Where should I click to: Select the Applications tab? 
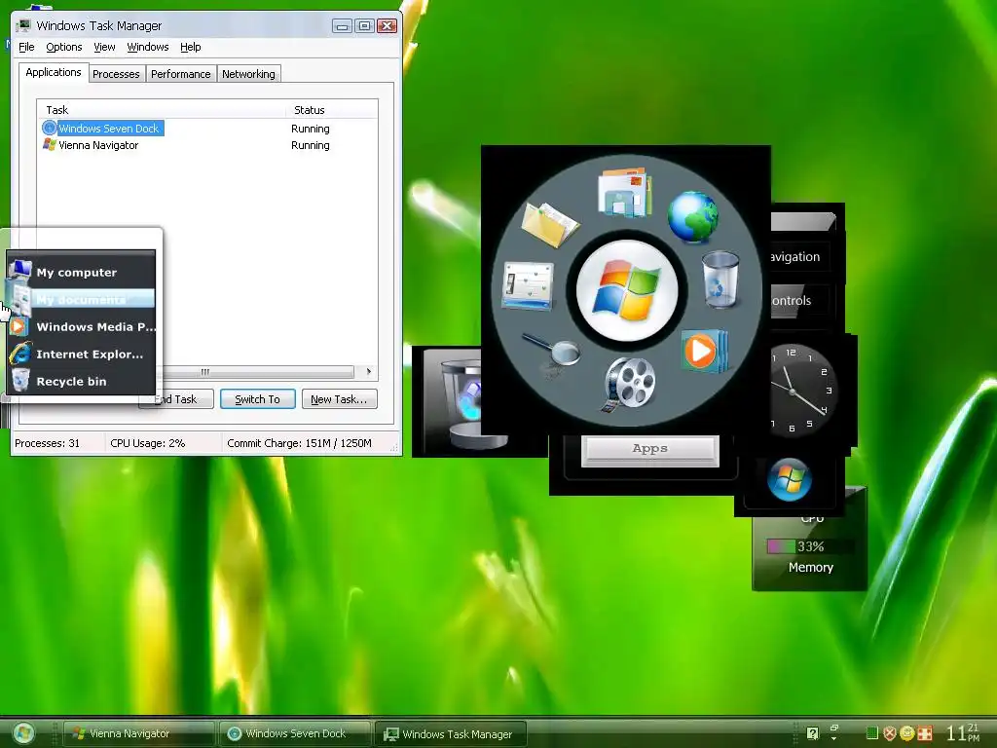pyautogui.click(x=54, y=72)
